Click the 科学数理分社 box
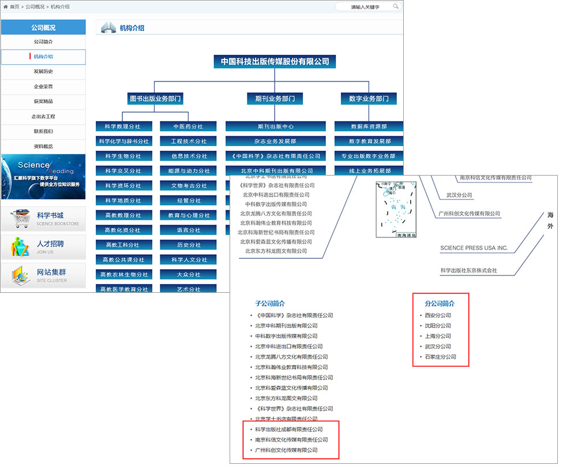Viewport: 563px width, 469px height. click(x=124, y=126)
